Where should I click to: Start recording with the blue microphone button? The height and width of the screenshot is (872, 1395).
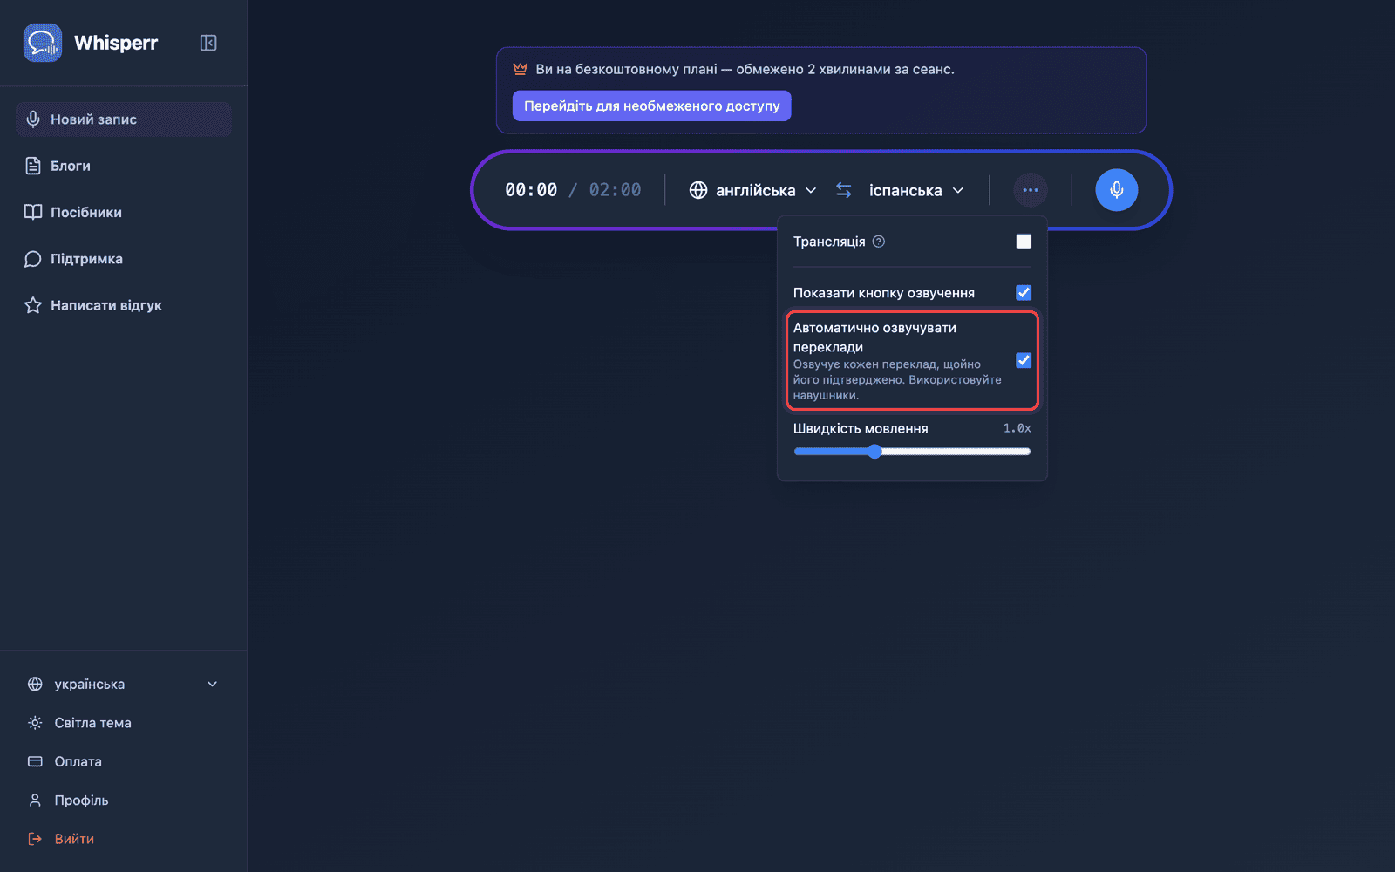click(1116, 190)
